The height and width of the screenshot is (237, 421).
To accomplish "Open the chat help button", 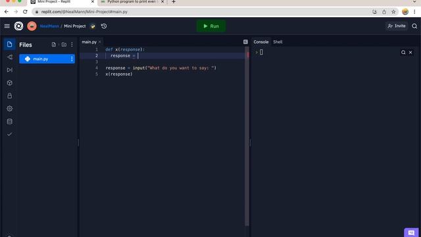I will 411,232.
